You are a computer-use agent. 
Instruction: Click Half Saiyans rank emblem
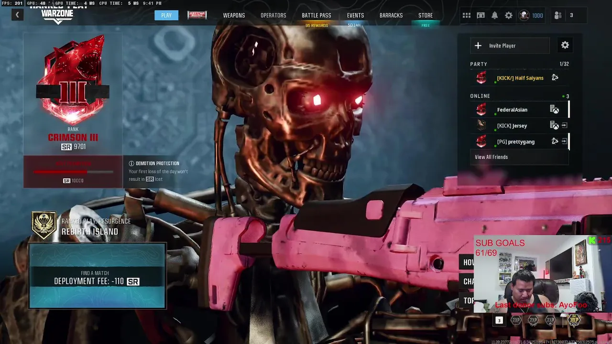pyautogui.click(x=481, y=78)
